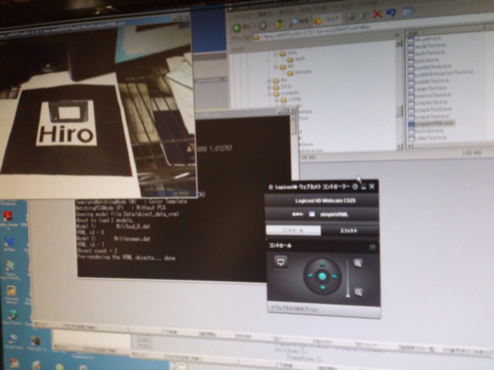Pan the webcam right in Logicool controller

click(x=334, y=276)
